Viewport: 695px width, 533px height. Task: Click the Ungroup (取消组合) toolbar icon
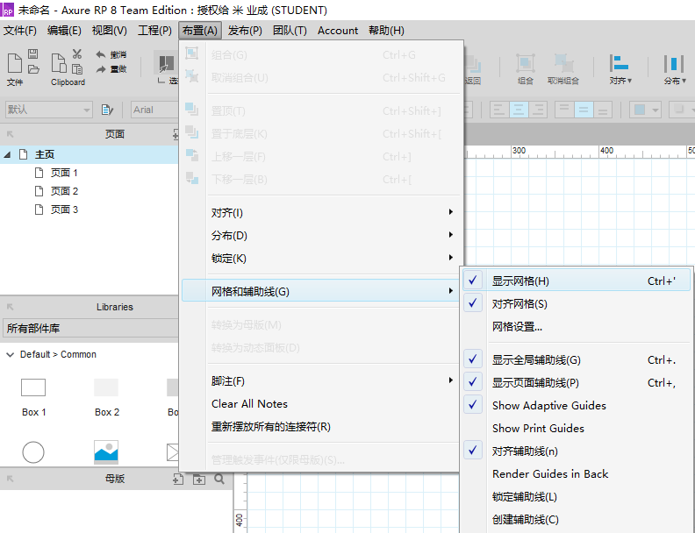tap(563, 64)
